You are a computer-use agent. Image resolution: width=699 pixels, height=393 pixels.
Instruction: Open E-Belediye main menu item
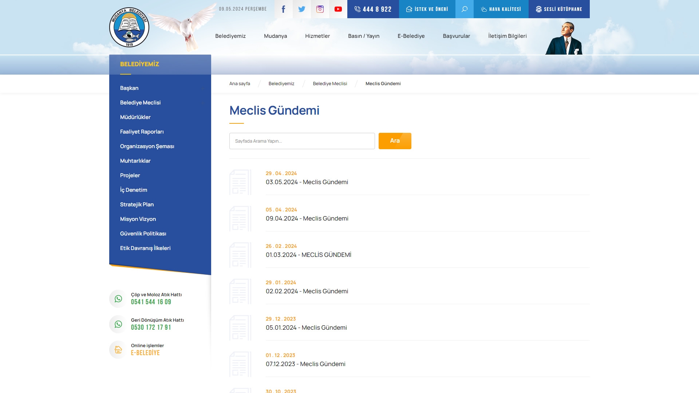pos(411,36)
